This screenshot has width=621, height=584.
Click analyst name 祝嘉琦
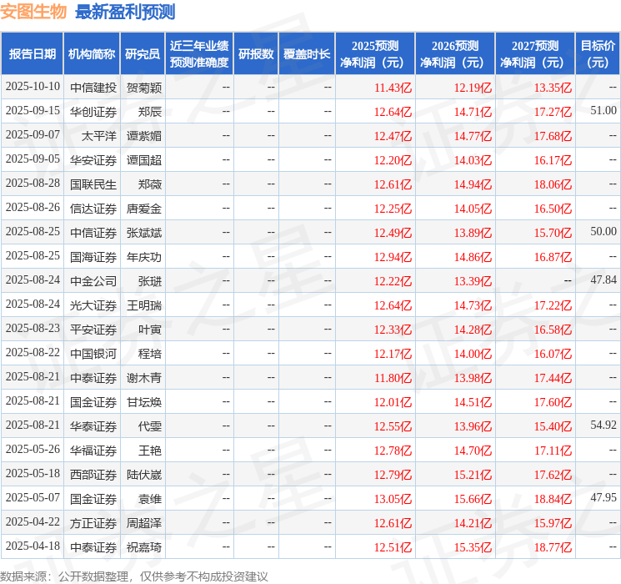tap(144, 547)
